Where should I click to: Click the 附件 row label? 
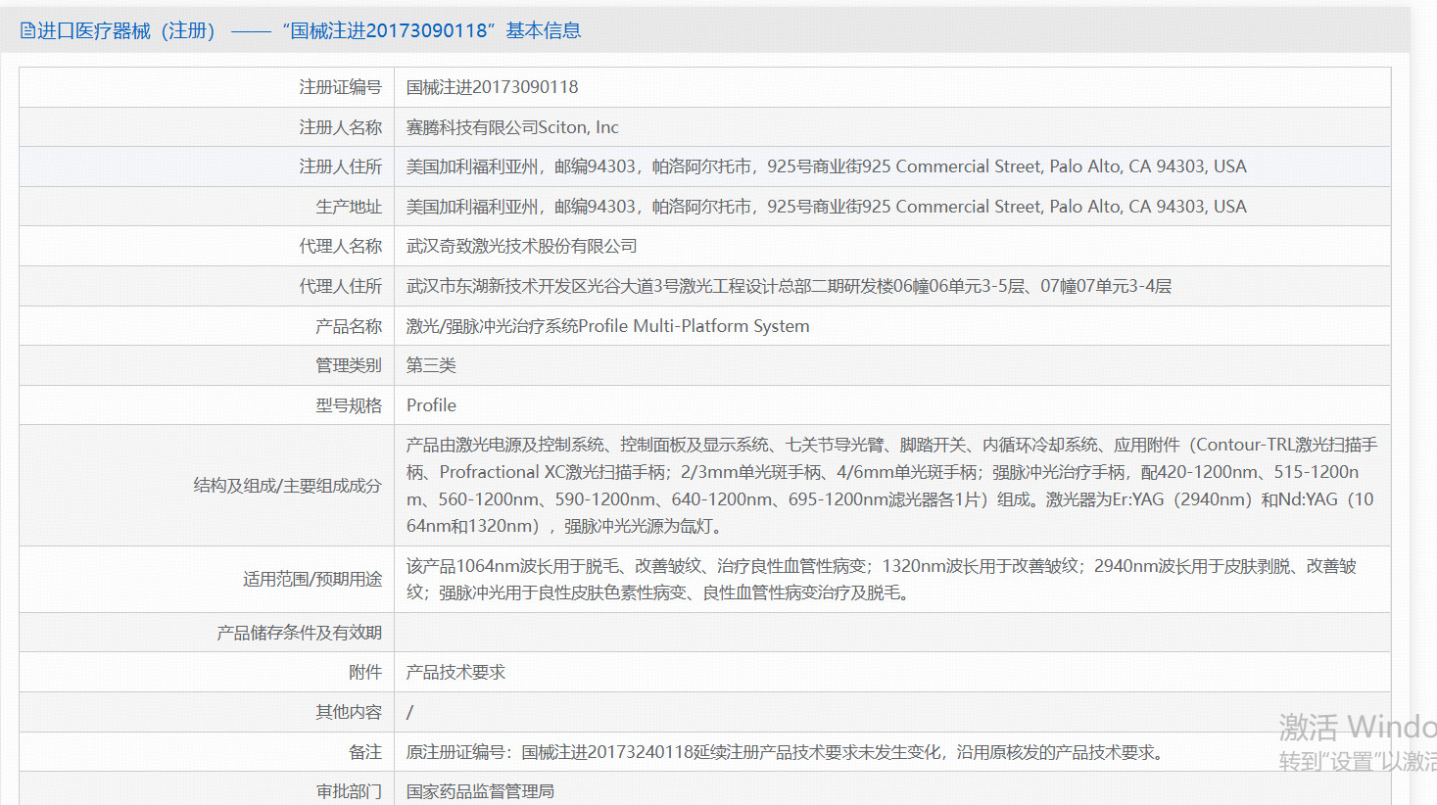coord(364,673)
